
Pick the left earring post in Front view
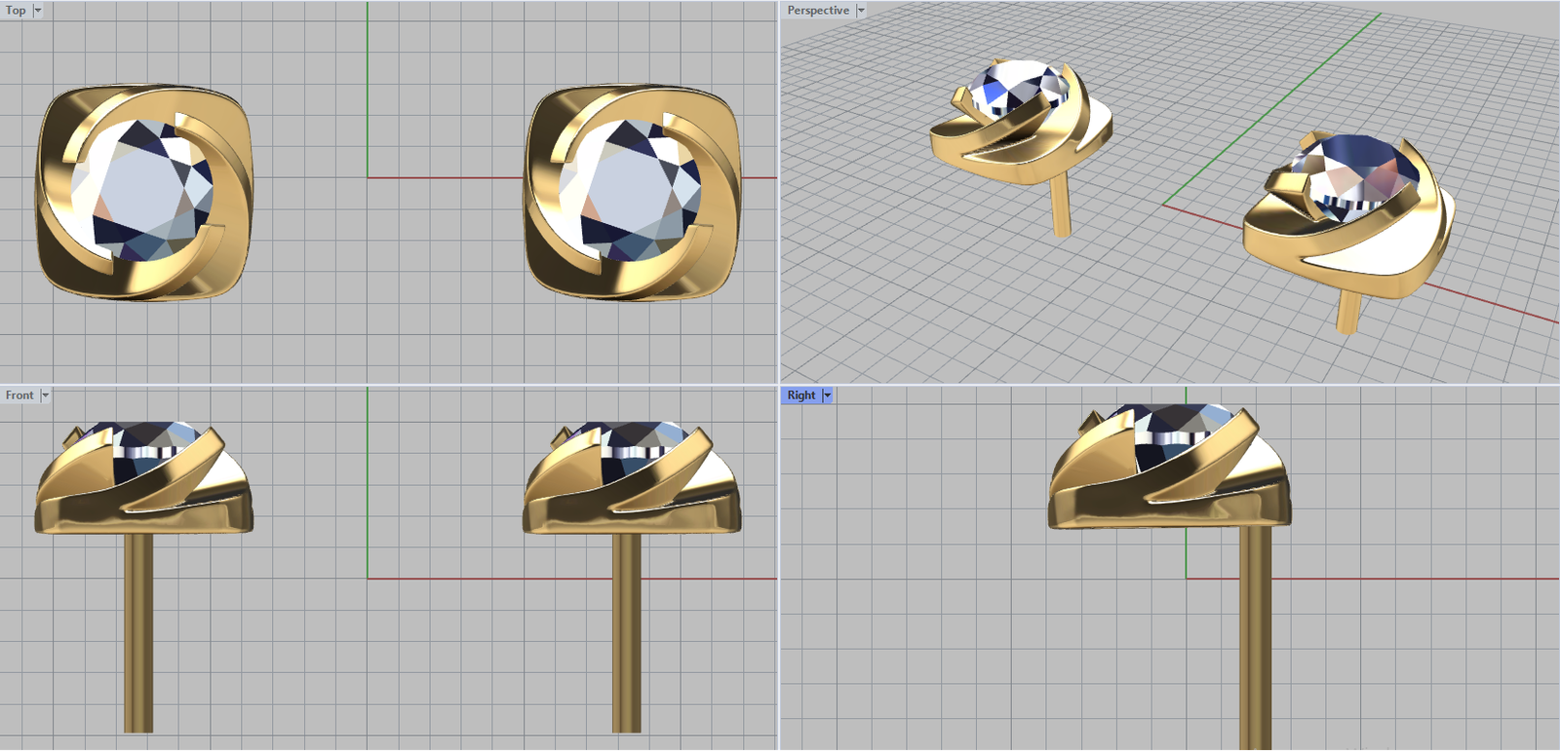click(x=138, y=633)
